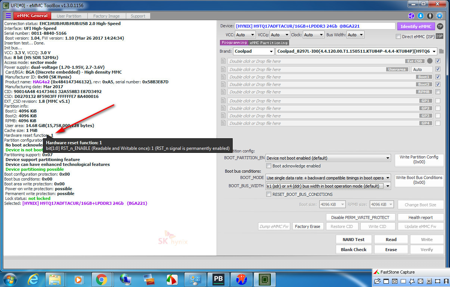Switch to the eMMC Partitioning subtab
This screenshot has height=287, width=450.
pos(269,43)
